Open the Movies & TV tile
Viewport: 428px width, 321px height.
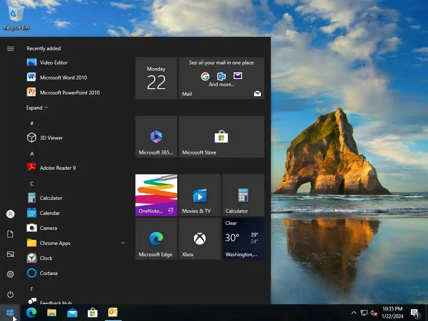click(200, 195)
